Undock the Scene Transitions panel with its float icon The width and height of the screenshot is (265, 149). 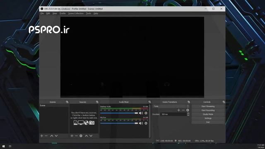pyautogui.click(x=189, y=102)
